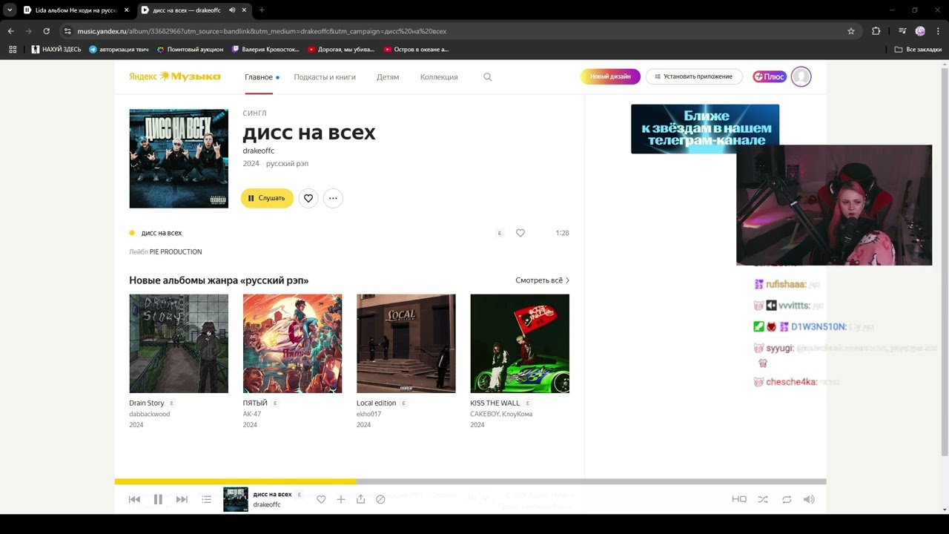Like the album with heart button beside Слушать
Image resolution: width=949 pixels, height=534 pixels.
click(308, 198)
